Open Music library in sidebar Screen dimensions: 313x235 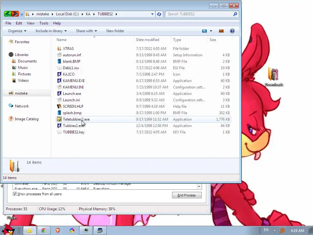coord(23,68)
